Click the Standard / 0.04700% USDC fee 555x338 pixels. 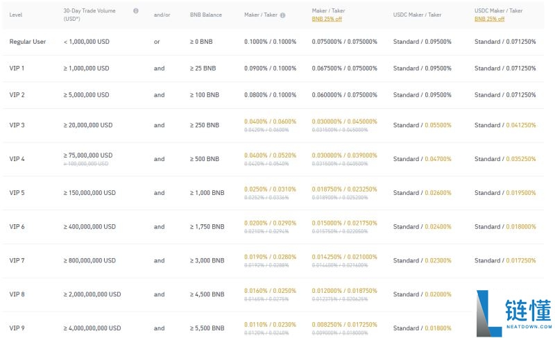[x=422, y=159]
